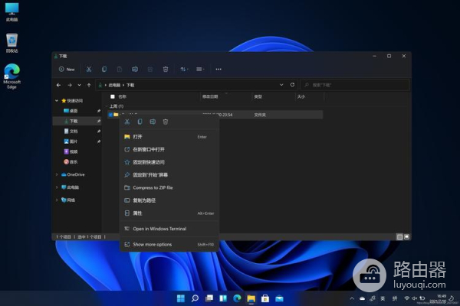Collapse the 快速访问 section
This screenshot has width=460, height=306.
click(57, 100)
